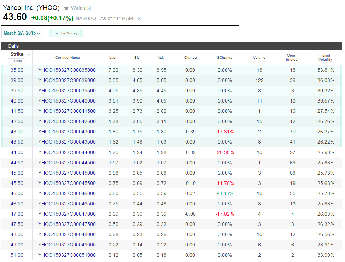Sort by Volume column header
The height and width of the screenshot is (262, 345).
[x=259, y=58]
